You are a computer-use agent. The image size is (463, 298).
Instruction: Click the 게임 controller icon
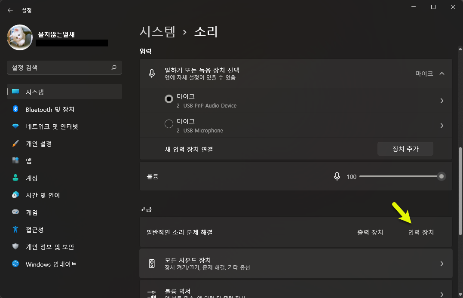coord(15,212)
